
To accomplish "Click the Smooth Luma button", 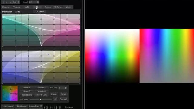I will click(x=42, y=95).
